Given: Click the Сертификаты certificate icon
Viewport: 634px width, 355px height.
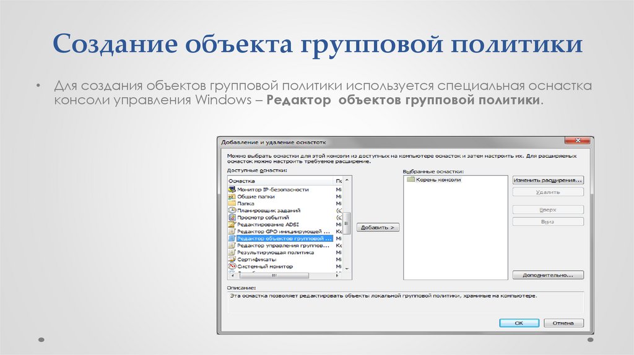Looking at the screenshot, I should (232, 259).
